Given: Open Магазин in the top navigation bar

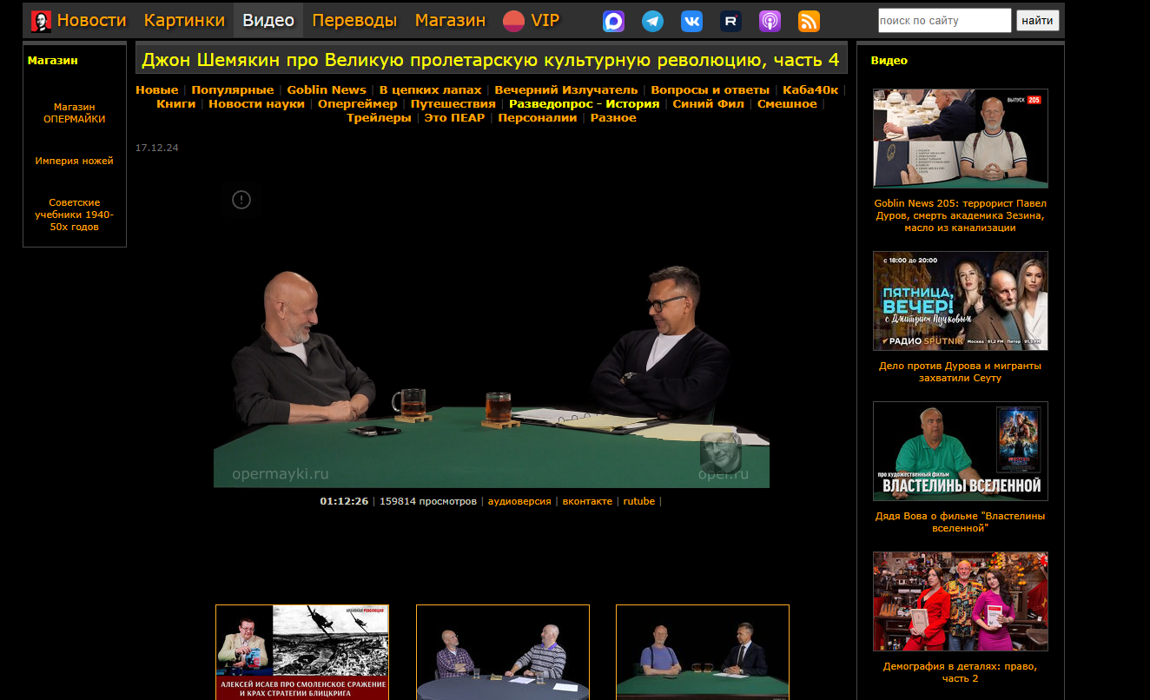Looking at the screenshot, I should [x=450, y=21].
